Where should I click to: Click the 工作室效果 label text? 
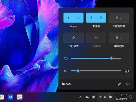[119, 26]
